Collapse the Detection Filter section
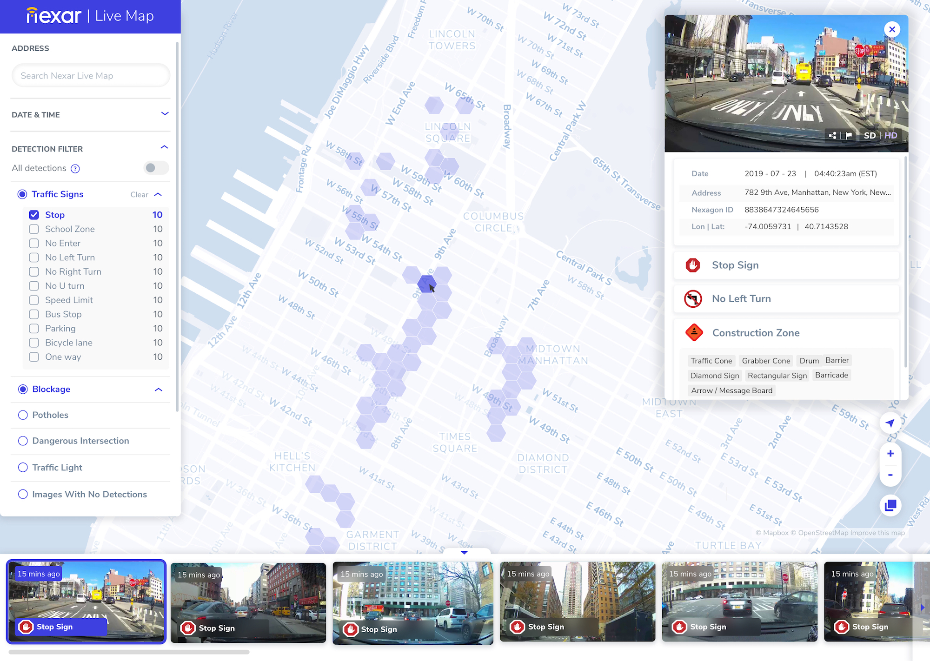The height and width of the screenshot is (661, 930). click(164, 147)
